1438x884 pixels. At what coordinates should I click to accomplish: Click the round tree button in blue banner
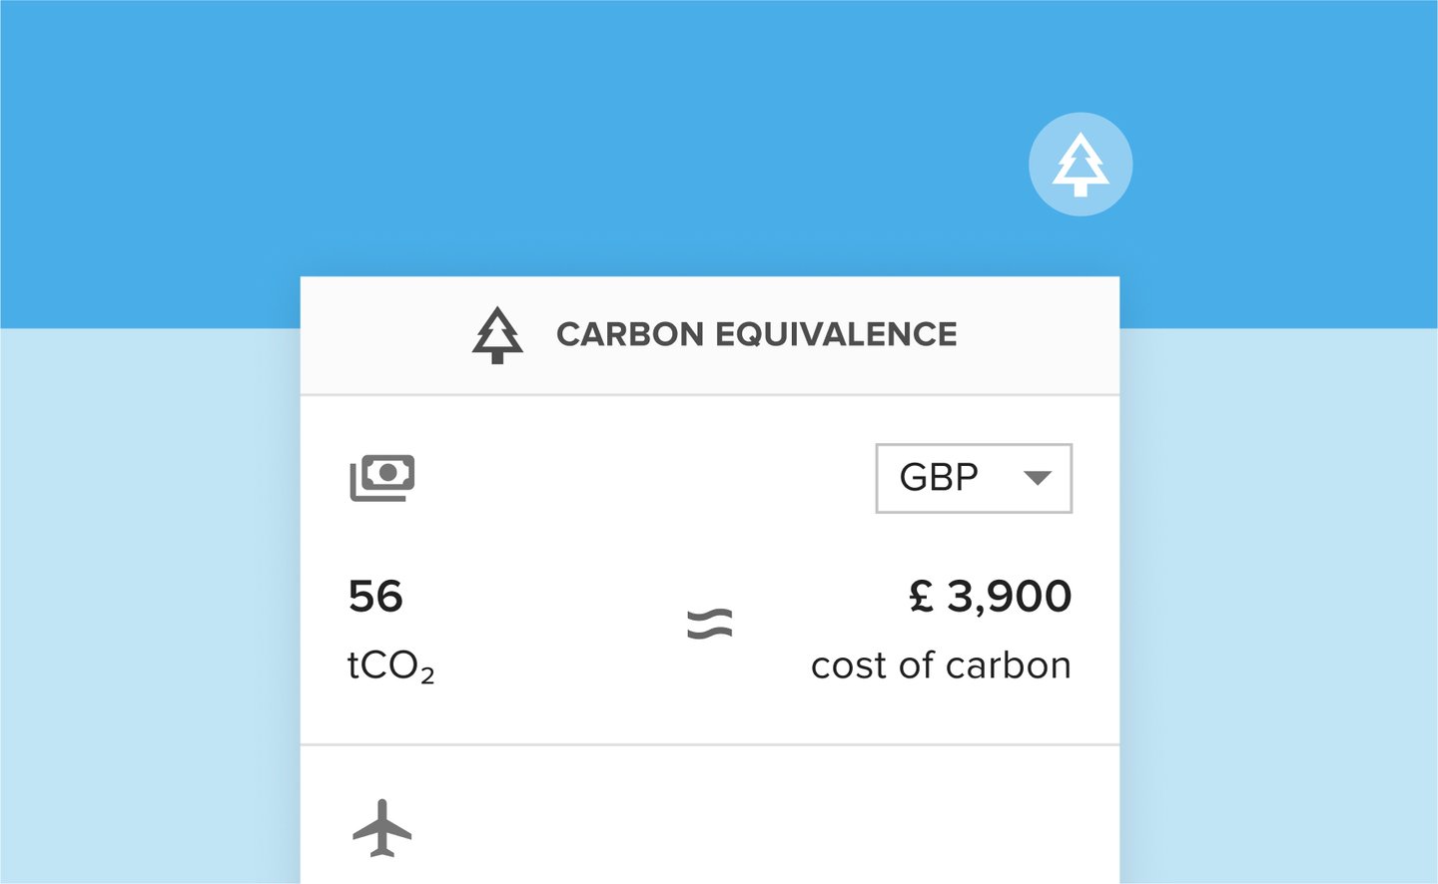pos(1080,164)
